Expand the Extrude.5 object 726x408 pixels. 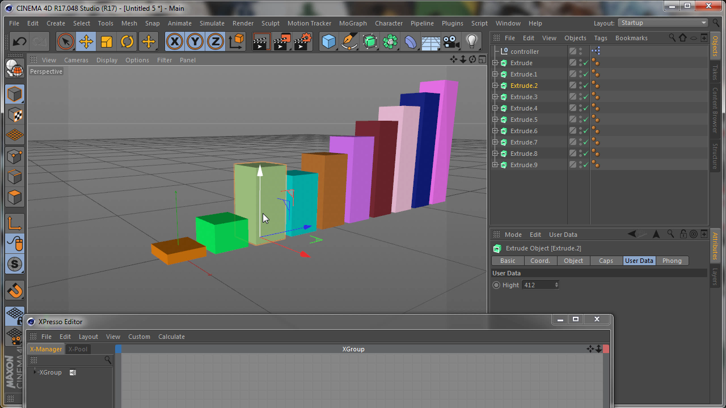(495, 120)
